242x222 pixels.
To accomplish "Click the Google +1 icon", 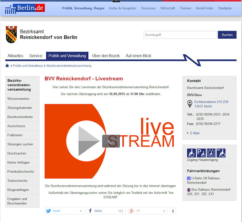I will click(x=132, y=211).
